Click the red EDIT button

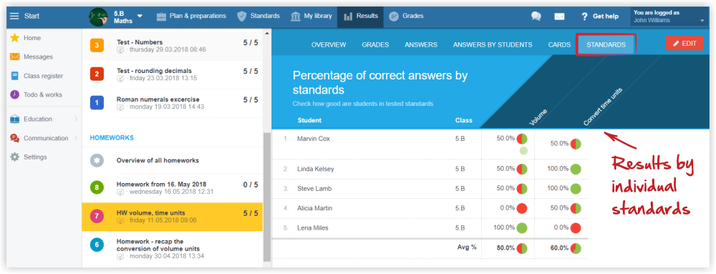pos(684,44)
